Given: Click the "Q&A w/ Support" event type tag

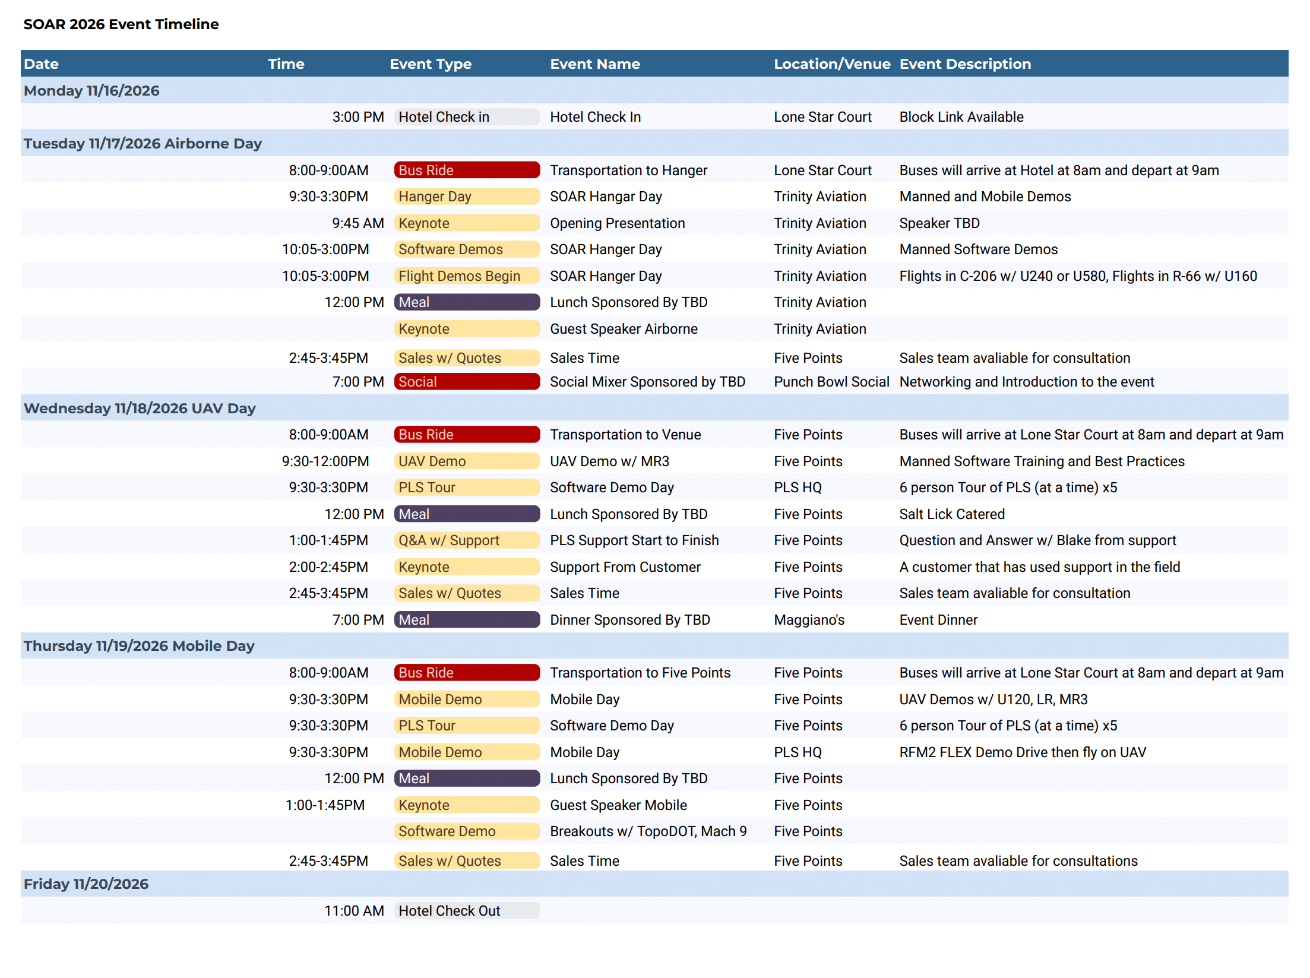Looking at the screenshot, I should (467, 540).
